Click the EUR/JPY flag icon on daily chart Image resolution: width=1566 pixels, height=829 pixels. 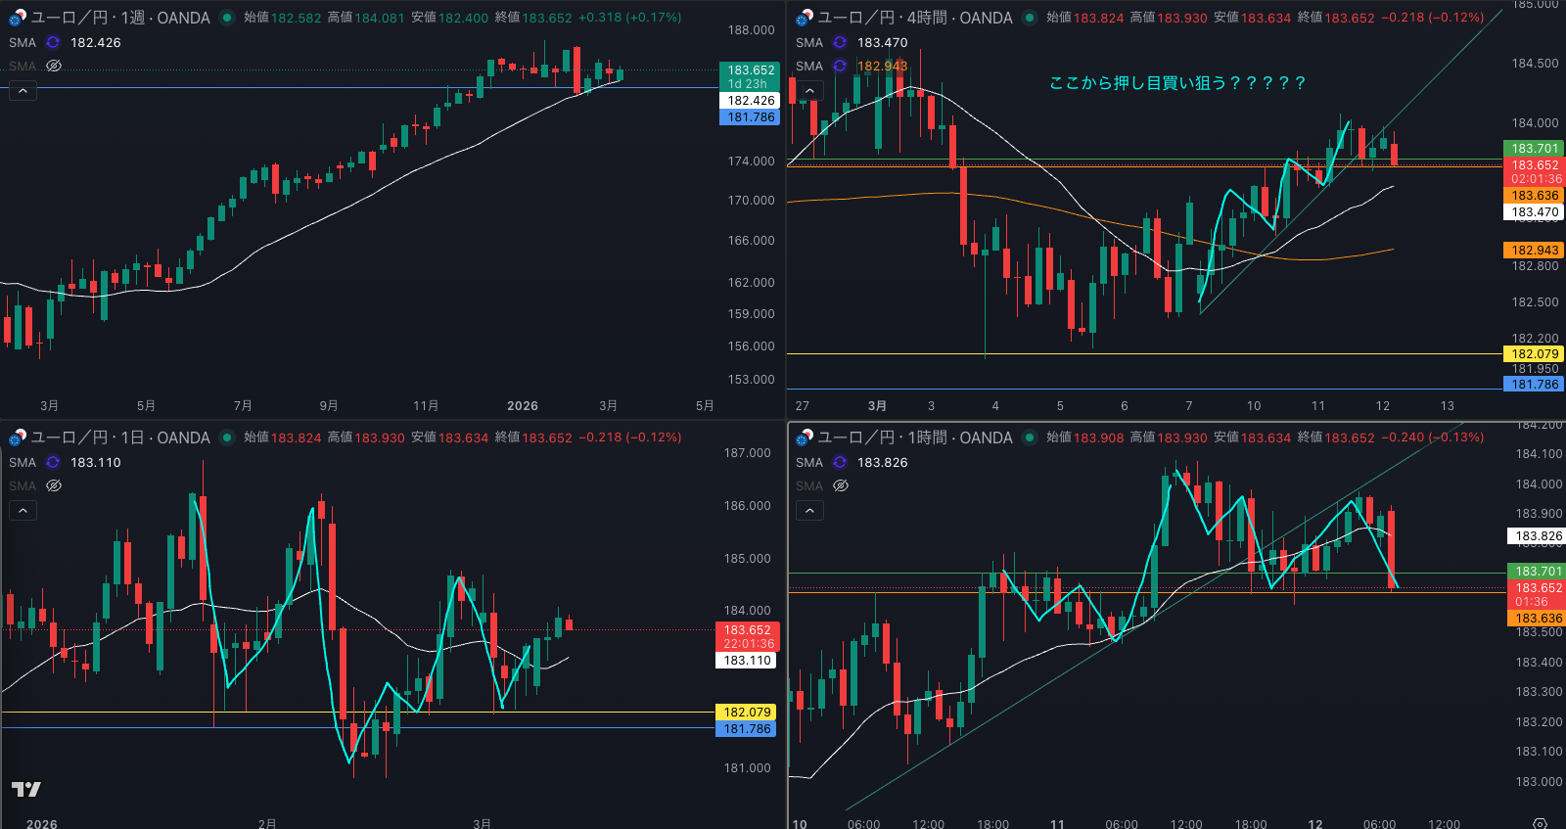pyautogui.click(x=17, y=438)
